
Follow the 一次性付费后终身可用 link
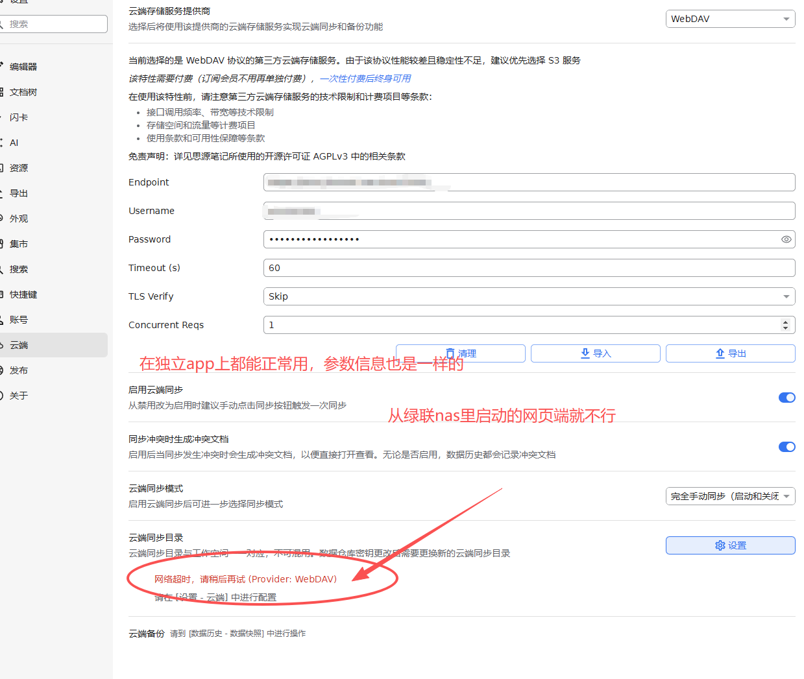(x=365, y=78)
